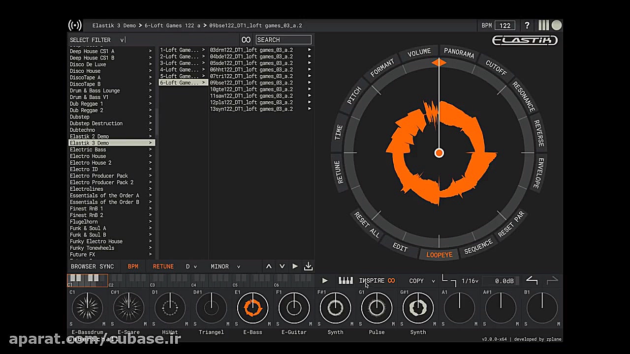Mute the G#1 Synth pad

tap(435, 324)
